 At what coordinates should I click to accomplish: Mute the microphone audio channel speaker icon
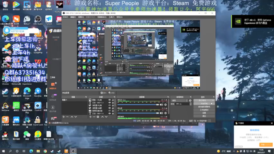pos(161,105)
